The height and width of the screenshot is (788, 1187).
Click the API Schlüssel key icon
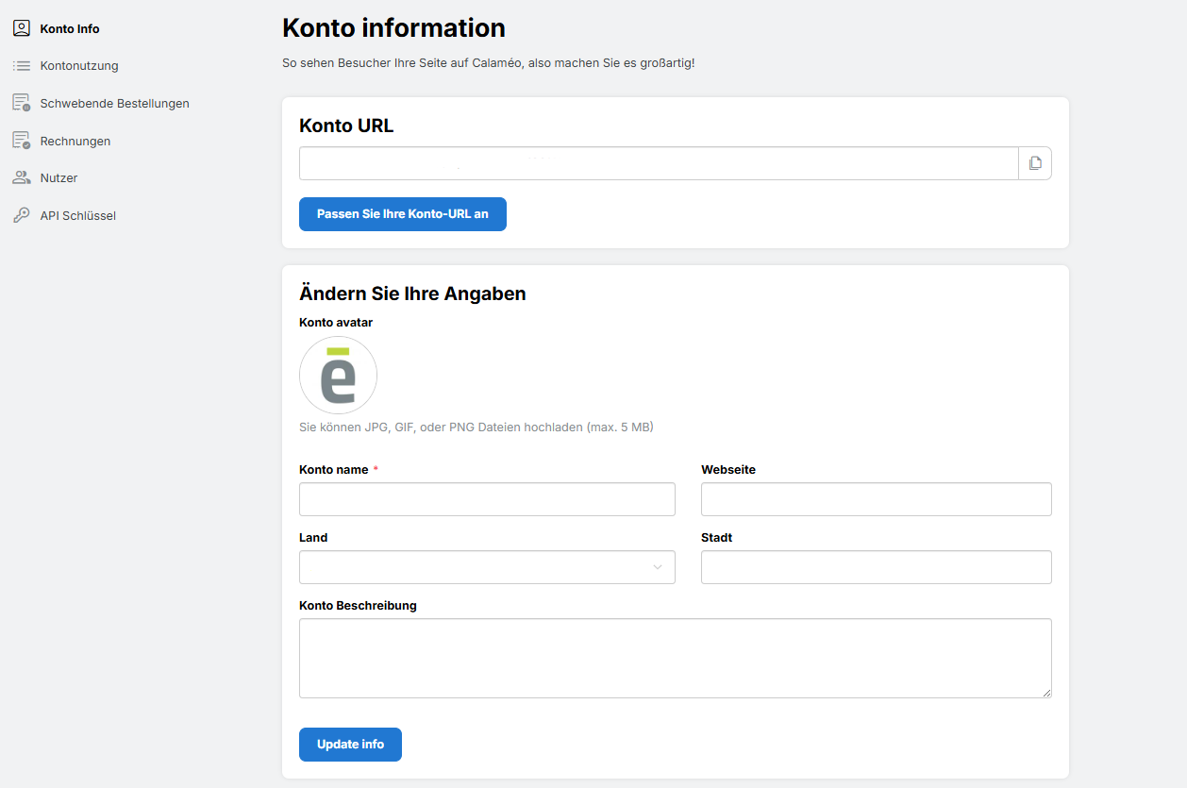click(x=21, y=215)
